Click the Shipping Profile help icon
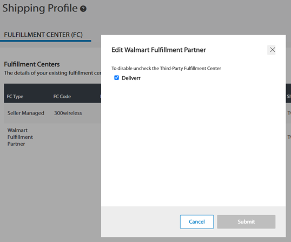 [83, 9]
